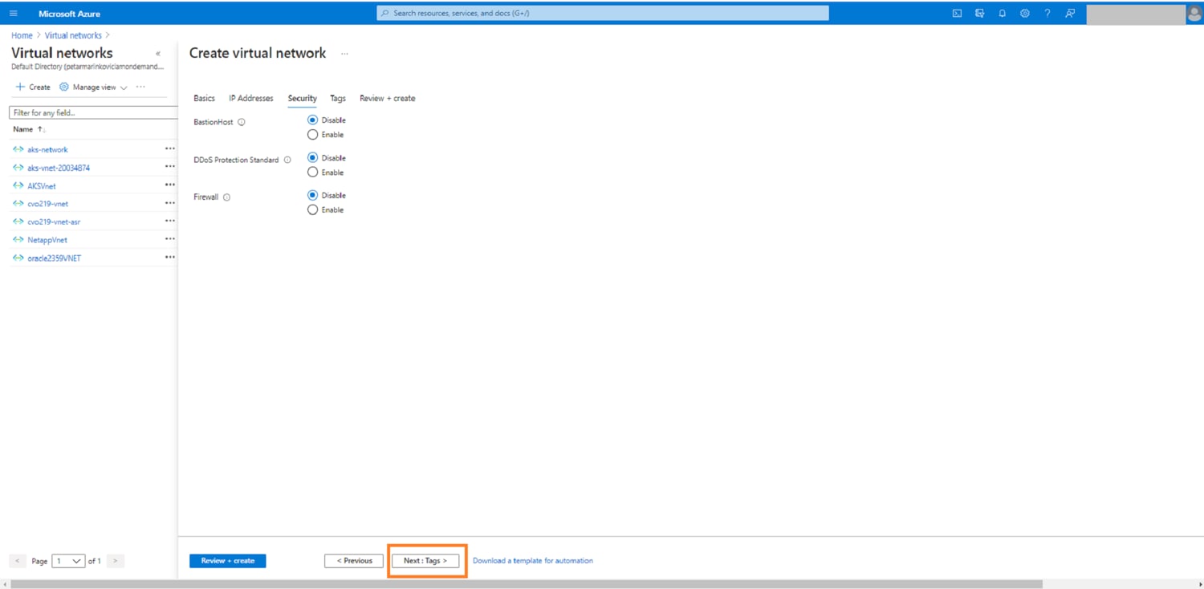Screen dimensions: 1204x589
Task: Open directories and subscriptions filter icon
Action: [x=979, y=14]
